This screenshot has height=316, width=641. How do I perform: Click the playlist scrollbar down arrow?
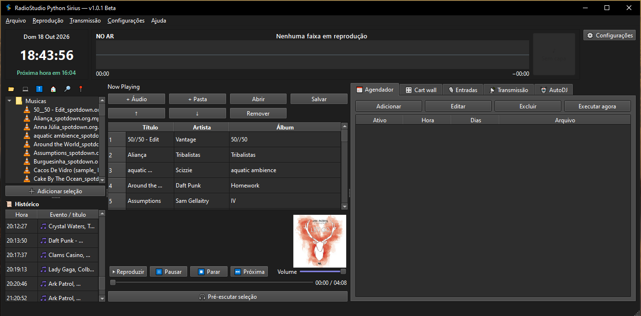click(344, 206)
